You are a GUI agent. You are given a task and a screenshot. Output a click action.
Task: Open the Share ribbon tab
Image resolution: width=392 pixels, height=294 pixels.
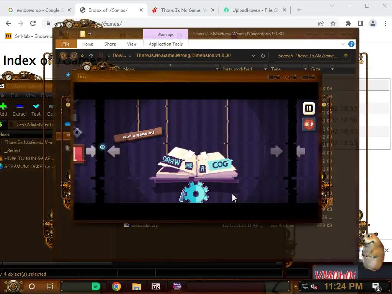(x=110, y=44)
